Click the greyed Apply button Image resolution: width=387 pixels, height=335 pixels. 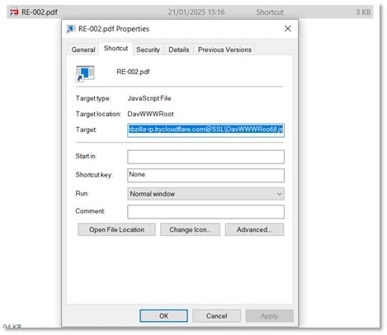click(270, 316)
